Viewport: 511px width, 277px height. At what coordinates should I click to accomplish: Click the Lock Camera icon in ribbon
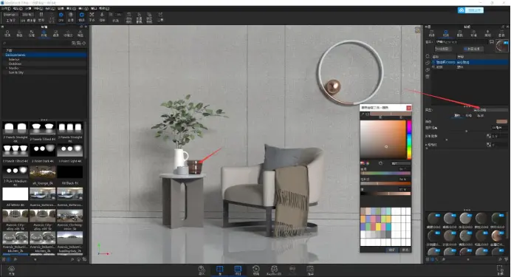pyautogui.click(x=149, y=17)
